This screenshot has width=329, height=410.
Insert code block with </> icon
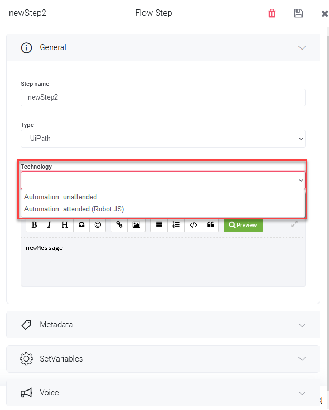[193, 225]
